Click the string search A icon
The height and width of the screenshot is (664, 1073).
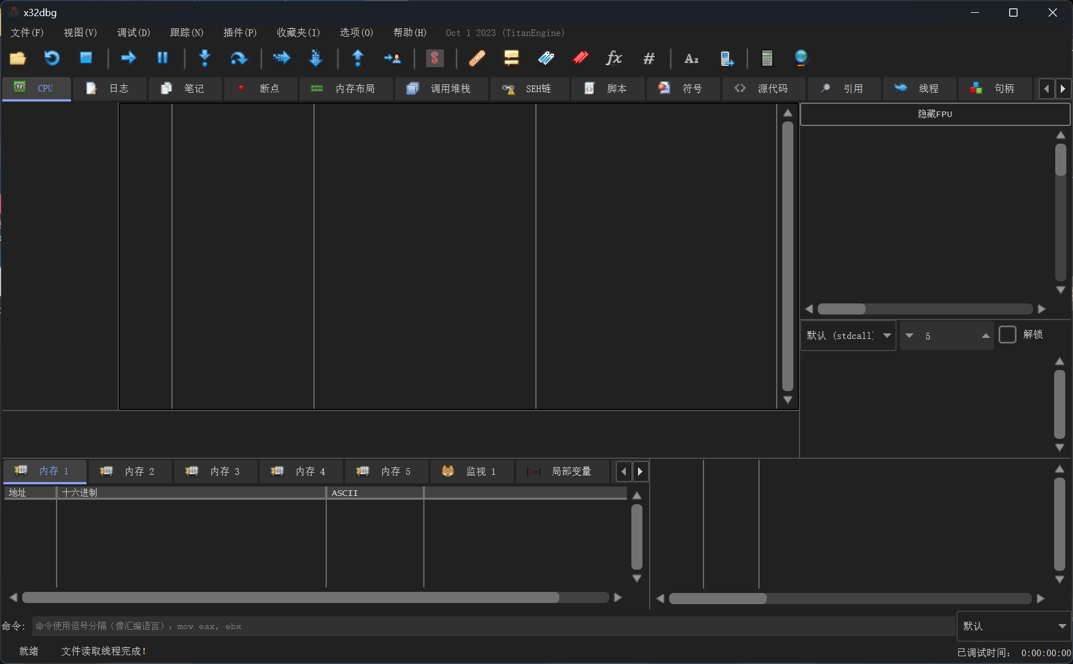tap(691, 58)
